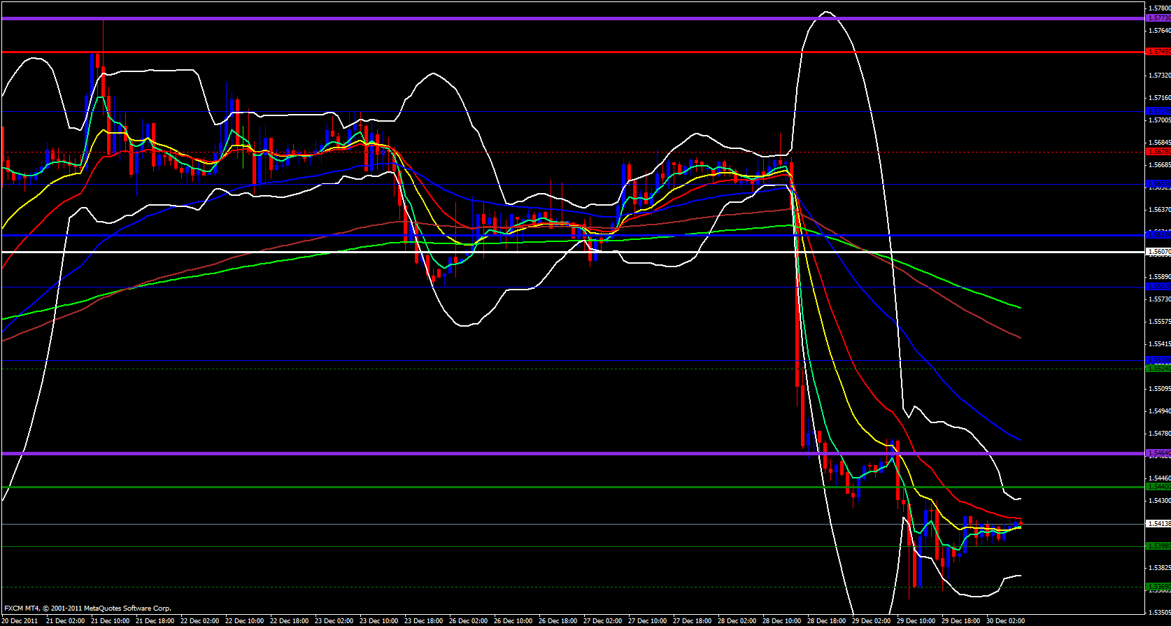This screenshot has height=626, width=1171.
Task: Click the blue 1.5582 price label
Action: (x=1158, y=287)
